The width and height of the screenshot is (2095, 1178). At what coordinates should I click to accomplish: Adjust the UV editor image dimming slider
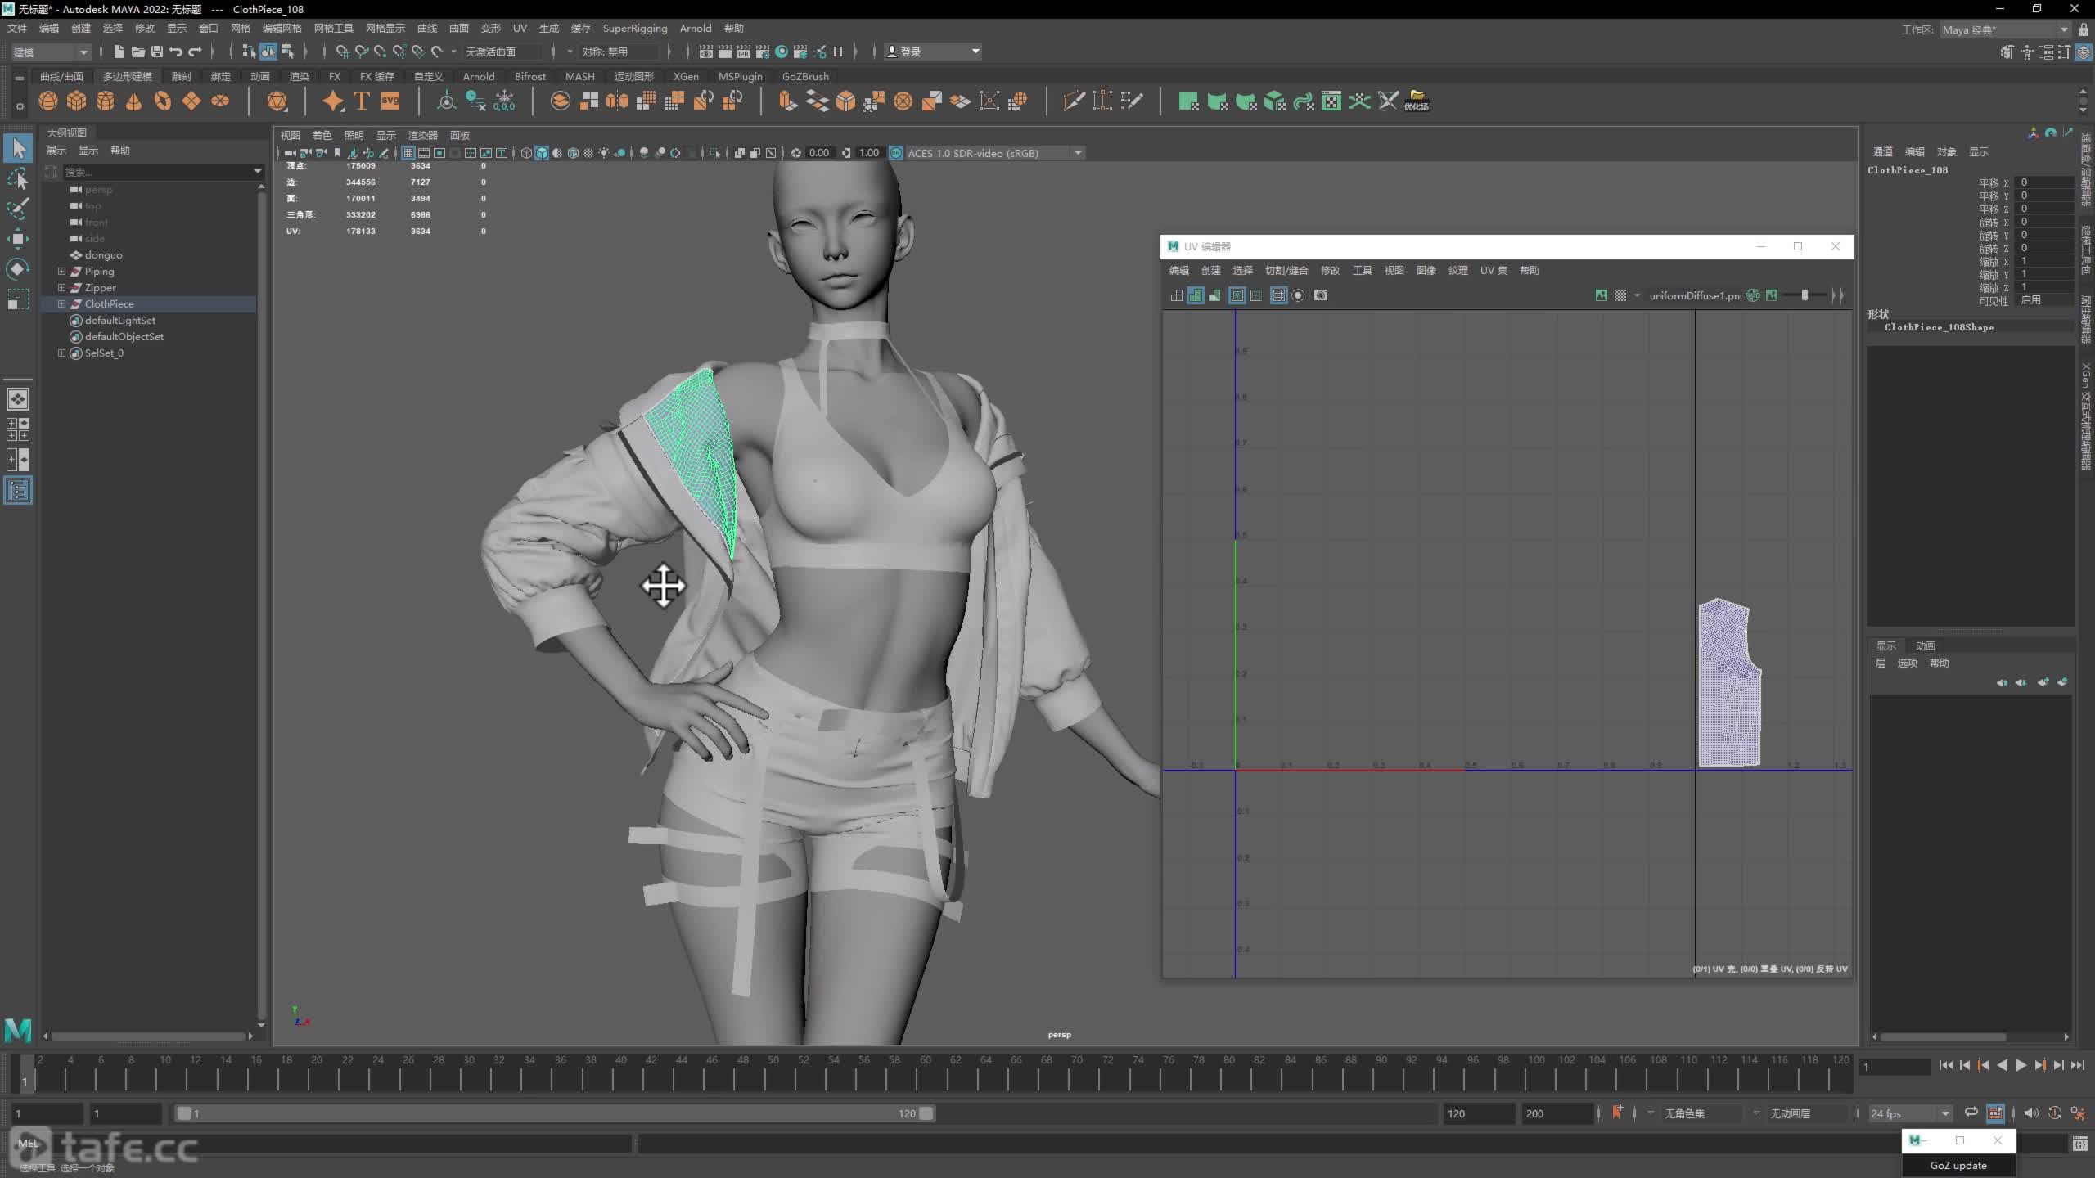pos(1804,295)
